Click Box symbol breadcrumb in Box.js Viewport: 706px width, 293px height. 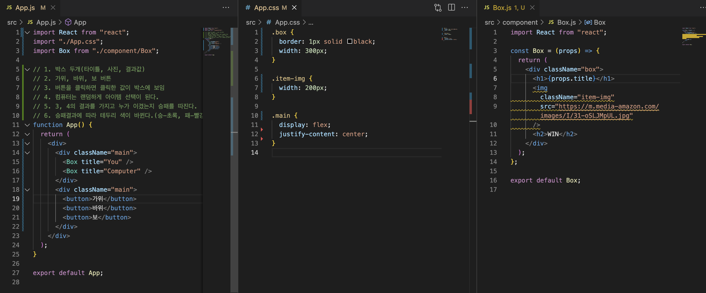point(595,22)
